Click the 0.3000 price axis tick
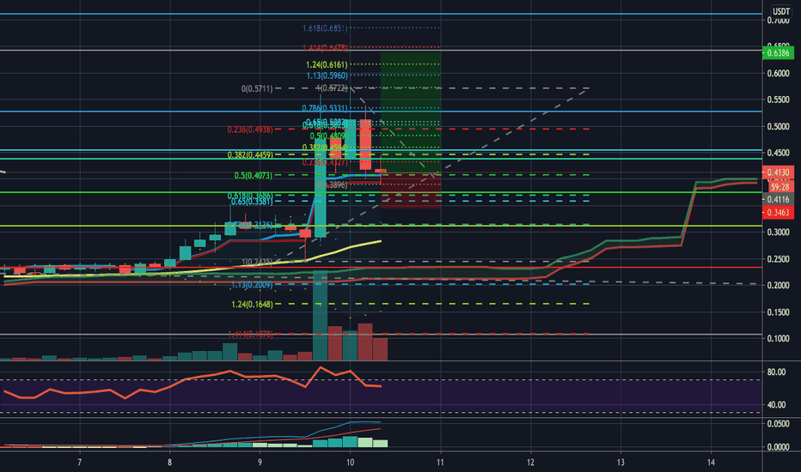 click(778, 233)
